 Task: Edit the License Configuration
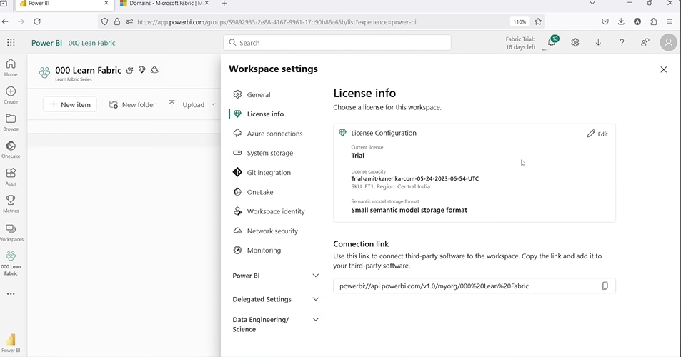(597, 134)
